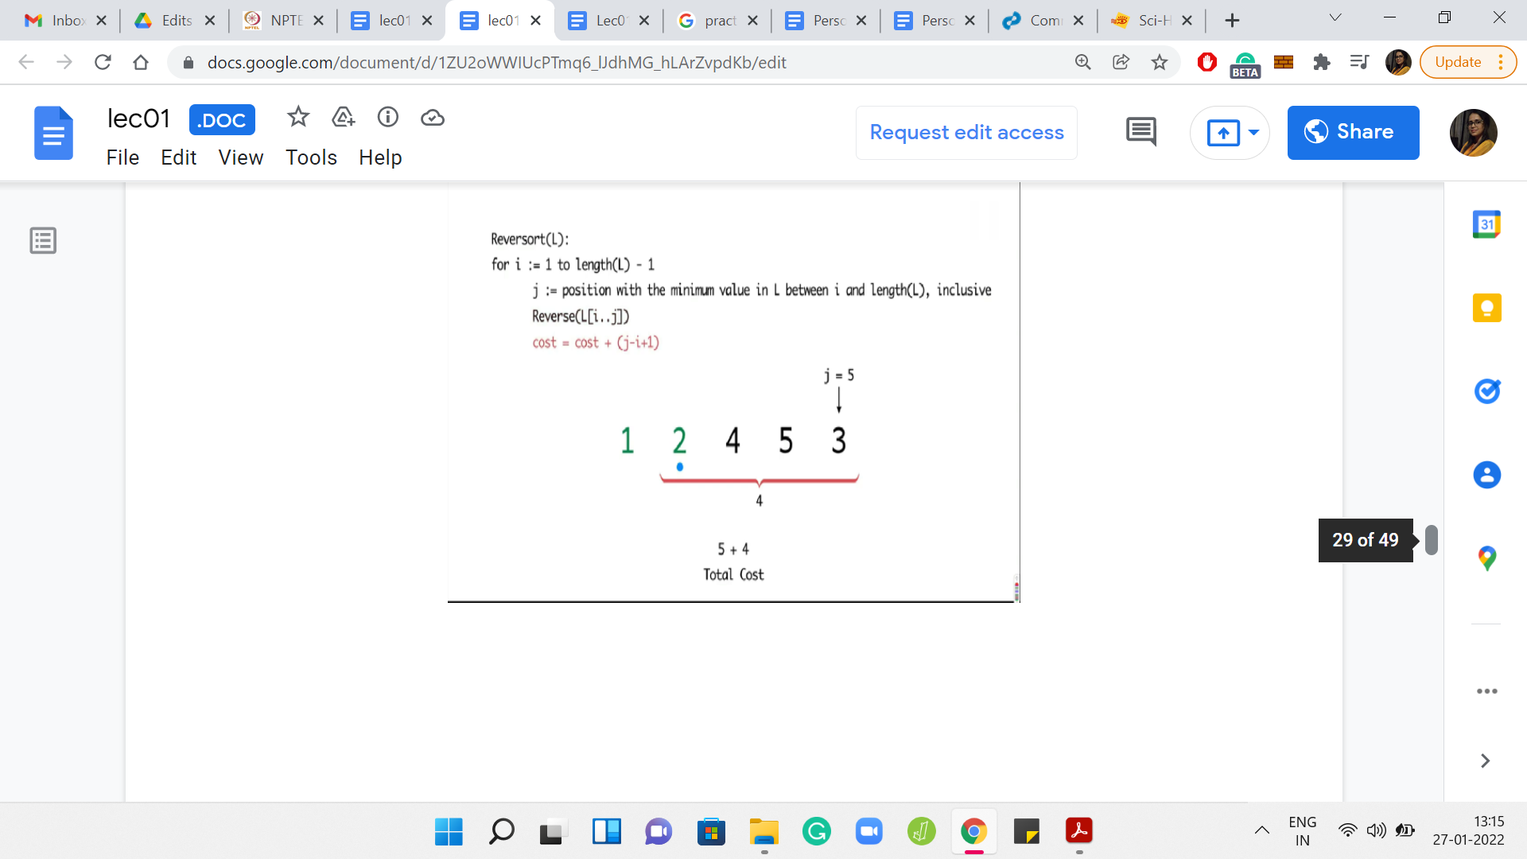Bookmark this page with star icon
This screenshot has width=1527, height=859.
tap(1160, 62)
